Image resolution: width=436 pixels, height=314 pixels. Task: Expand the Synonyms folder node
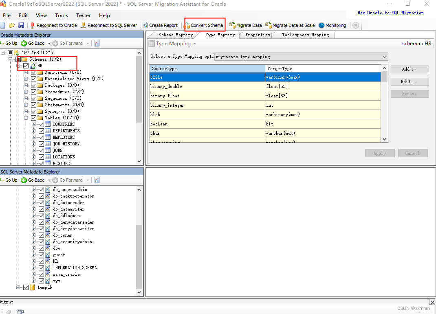click(26, 112)
